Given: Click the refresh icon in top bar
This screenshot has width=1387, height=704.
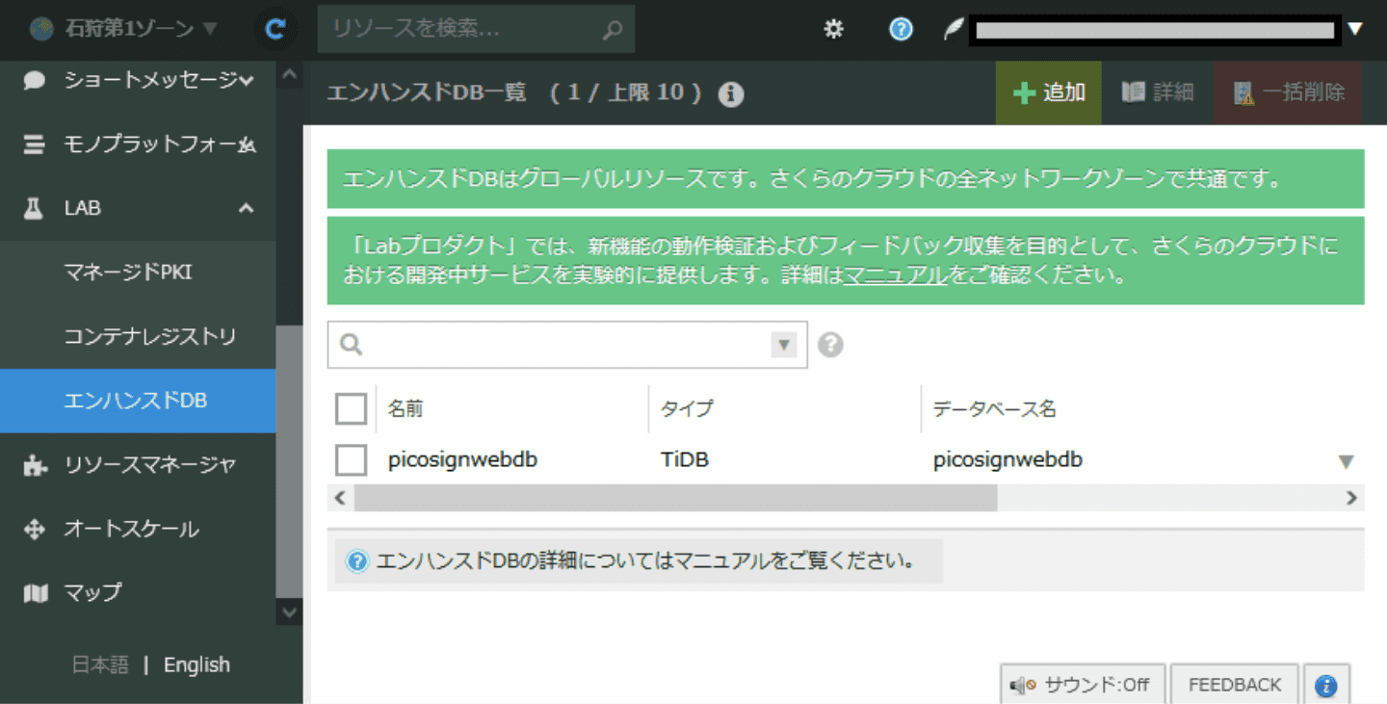Looking at the screenshot, I should coord(275,30).
